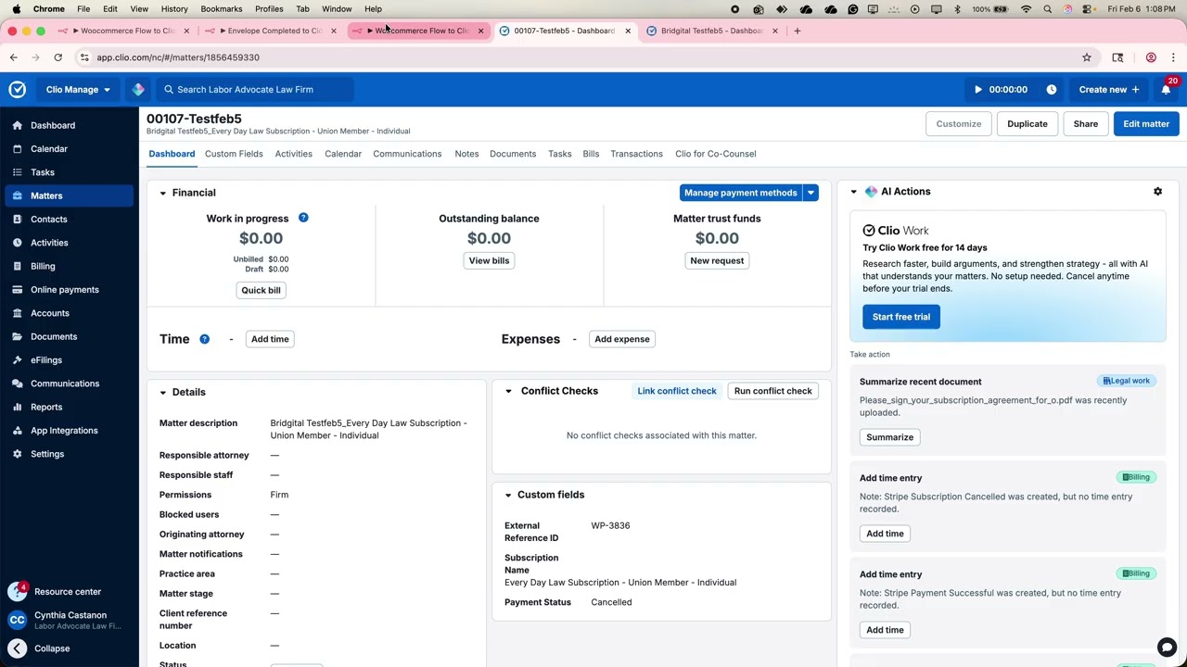Open Time section help icon
Image resolution: width=1187 pixels, height=667 pixels.
coord(204,339)
